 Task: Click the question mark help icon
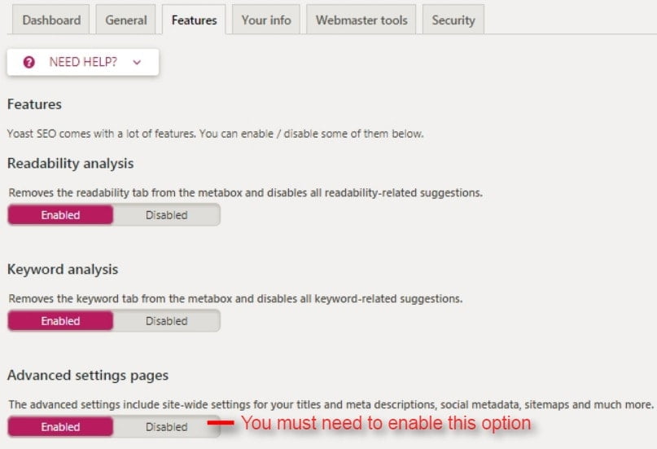pyautogui.click(x=29, y=62)
